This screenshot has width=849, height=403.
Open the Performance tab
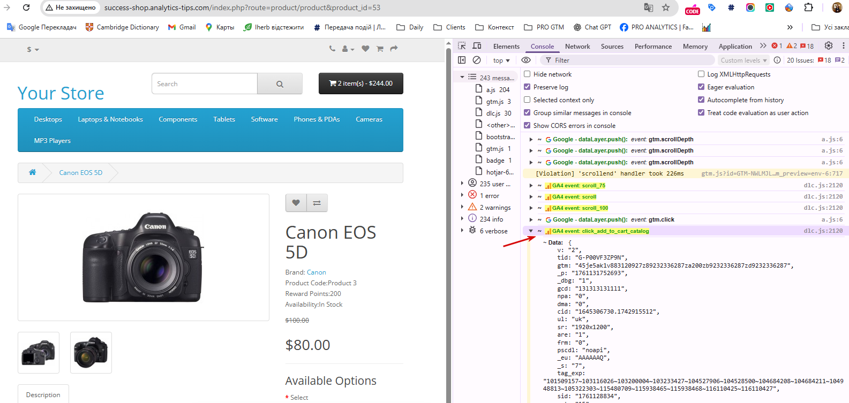tap(653, 47)
